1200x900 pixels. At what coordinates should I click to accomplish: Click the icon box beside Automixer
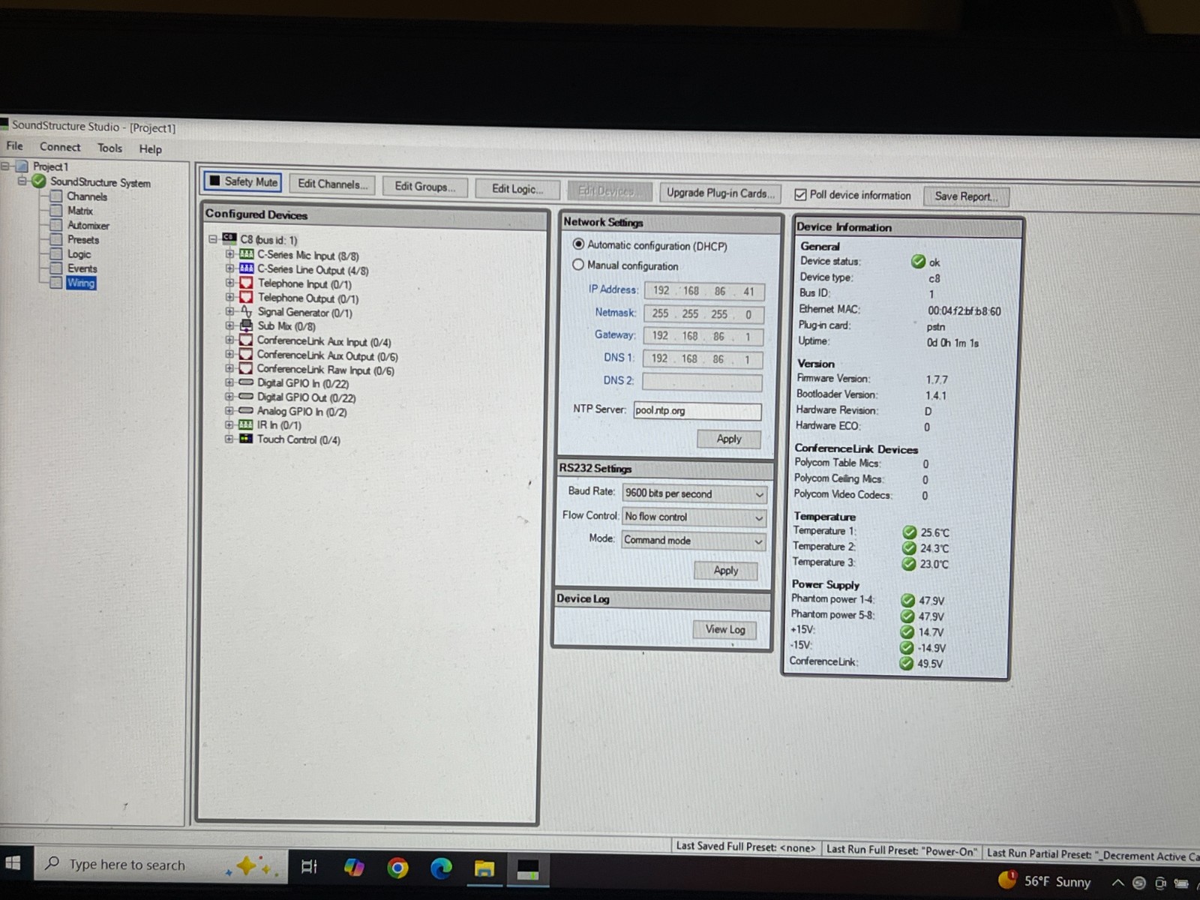pyautogui.click(x=56, y=225)
